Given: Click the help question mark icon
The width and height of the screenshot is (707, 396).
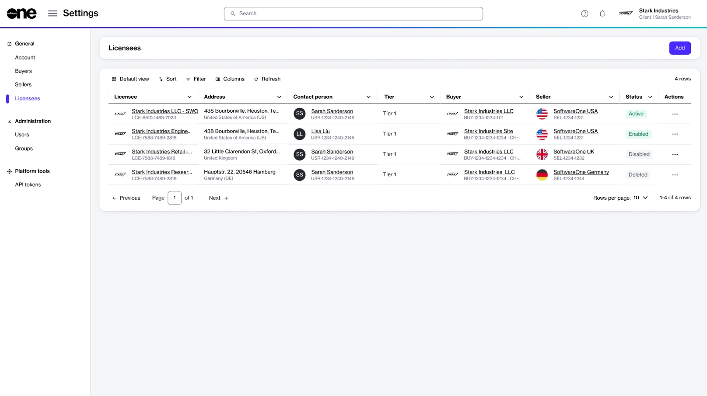Looking at the screenshot, I should (x=584, y=14).
